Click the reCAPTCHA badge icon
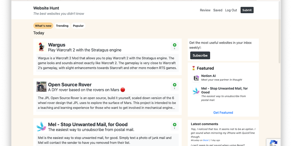Screen dimensions: 292x146 (x=273, y=143)
